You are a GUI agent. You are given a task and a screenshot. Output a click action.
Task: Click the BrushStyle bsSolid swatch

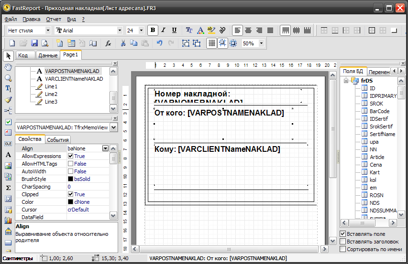70,179
